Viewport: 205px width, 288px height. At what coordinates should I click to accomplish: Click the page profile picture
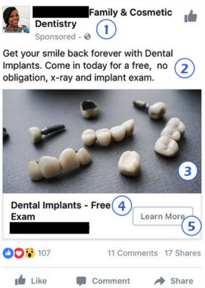pyautogui.click(x=16, y=20)
